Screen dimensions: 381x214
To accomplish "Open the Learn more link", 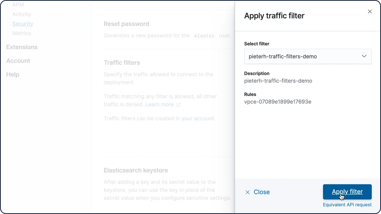I will tap(159, 104).
